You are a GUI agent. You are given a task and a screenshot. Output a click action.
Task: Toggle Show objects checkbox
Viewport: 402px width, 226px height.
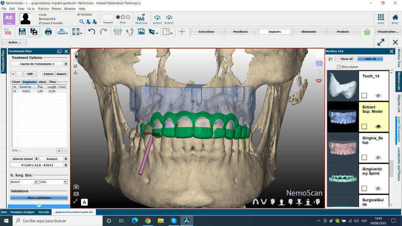pos(339,67)
